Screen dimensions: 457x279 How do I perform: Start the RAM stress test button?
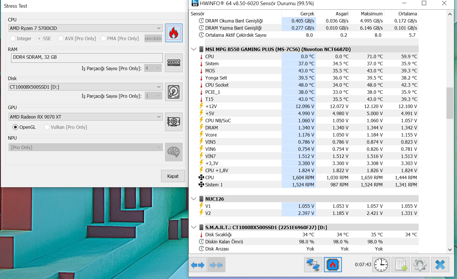point(174,63)
